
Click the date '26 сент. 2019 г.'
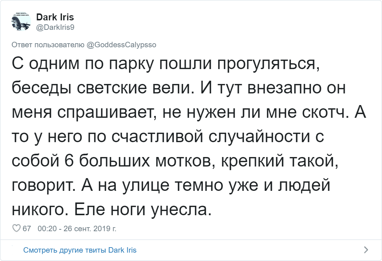point(90,229)
